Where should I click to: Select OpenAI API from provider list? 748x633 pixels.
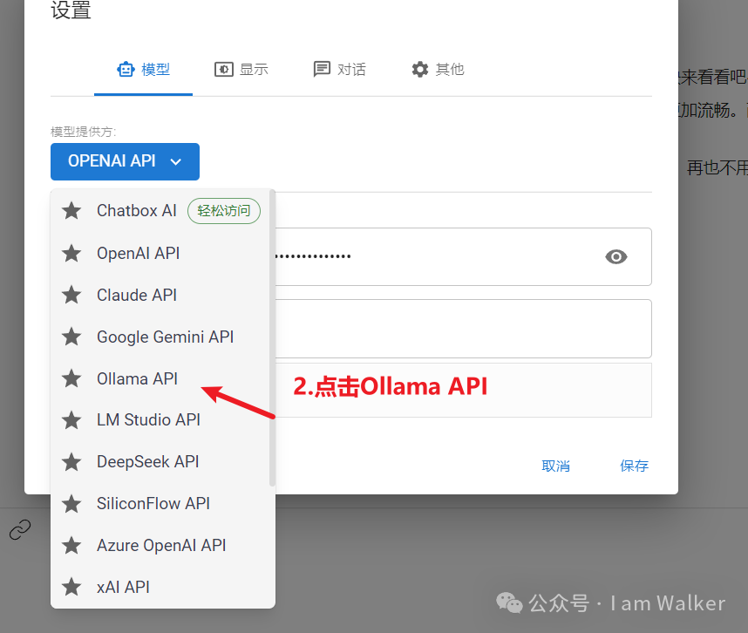163,253
